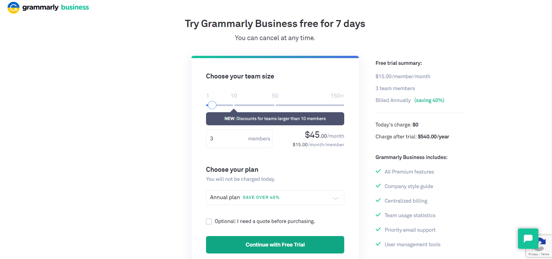This screenshot has width=552, height=259.
Task: Click checkmark beside All Premium features
Action: (x=378, y=171)
